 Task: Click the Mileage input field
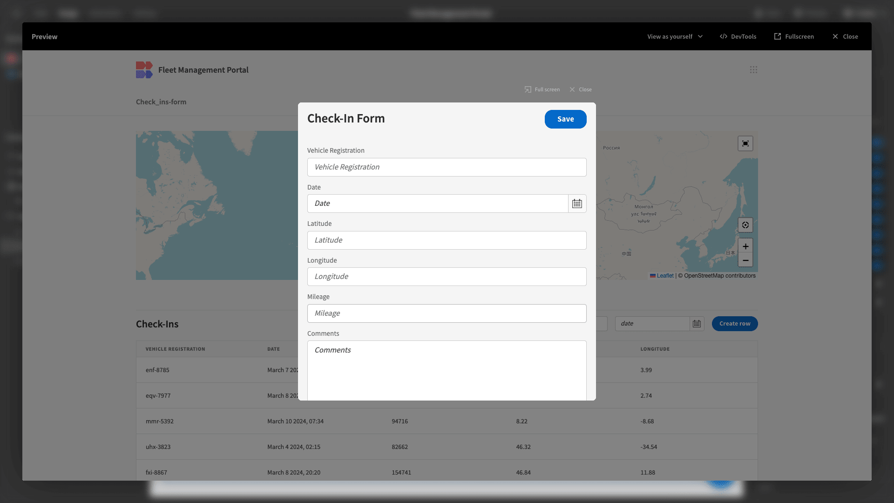tap(447, 313)
